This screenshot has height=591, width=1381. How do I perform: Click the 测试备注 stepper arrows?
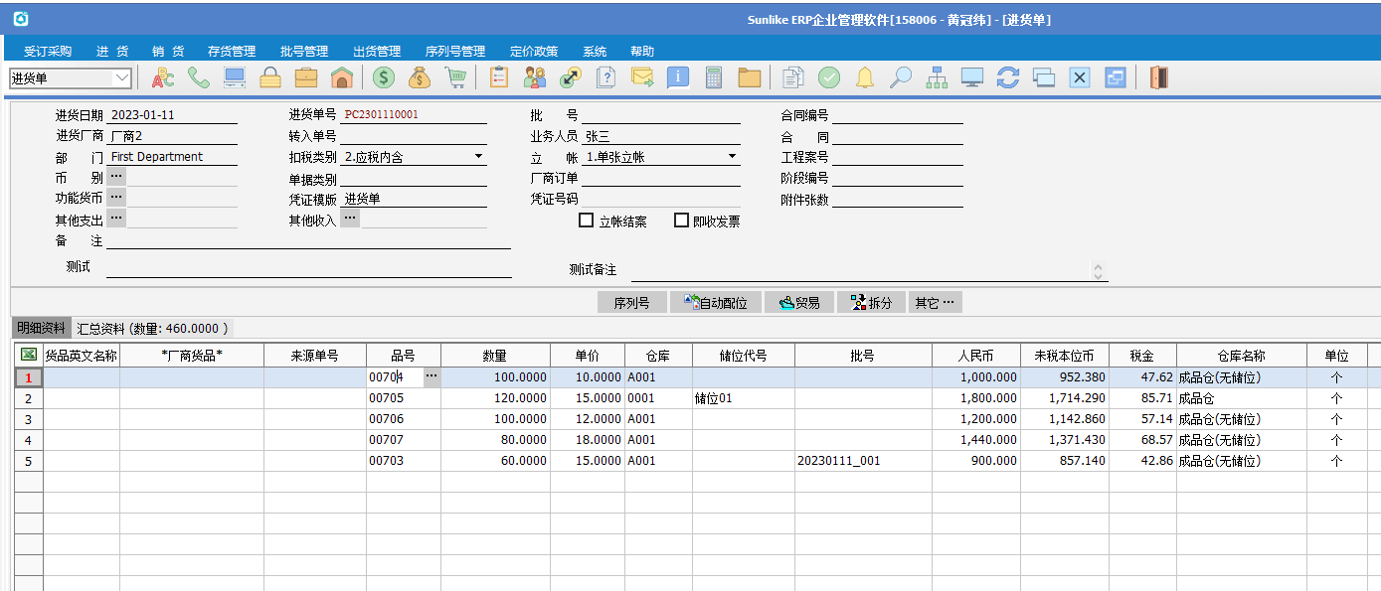click(x=1098, y=270)
